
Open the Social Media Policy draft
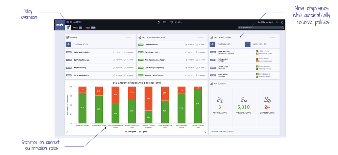point(100,75)
